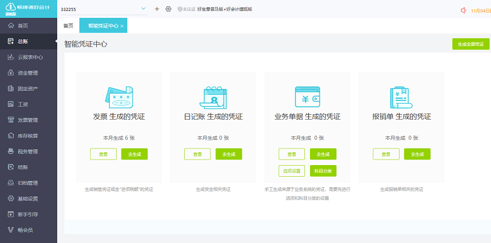Click the 生成报销单相关的凭证 description
This screenshot has height=243, width=491.
pos(401,190)
